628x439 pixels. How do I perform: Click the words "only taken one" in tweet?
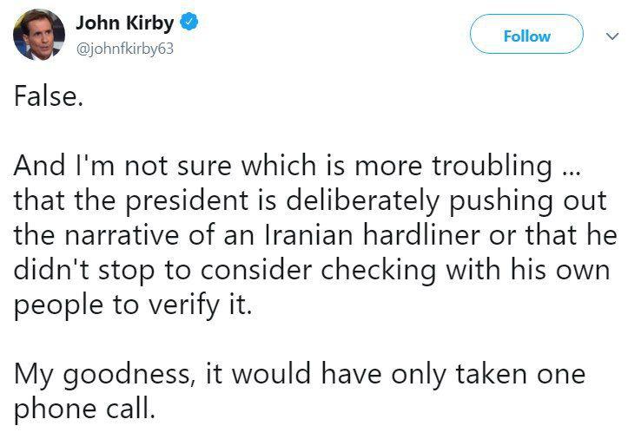point(488,375)
